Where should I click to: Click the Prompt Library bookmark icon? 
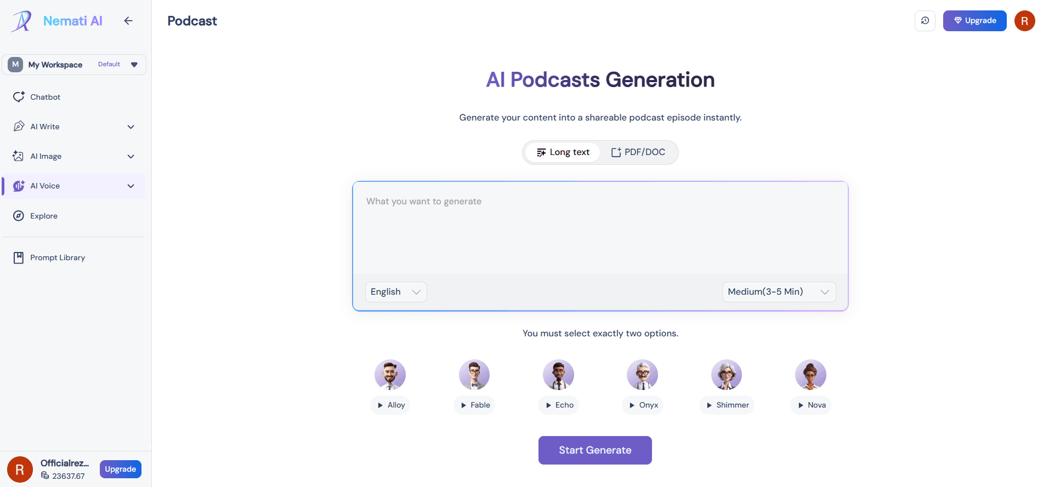click(19, 257)
